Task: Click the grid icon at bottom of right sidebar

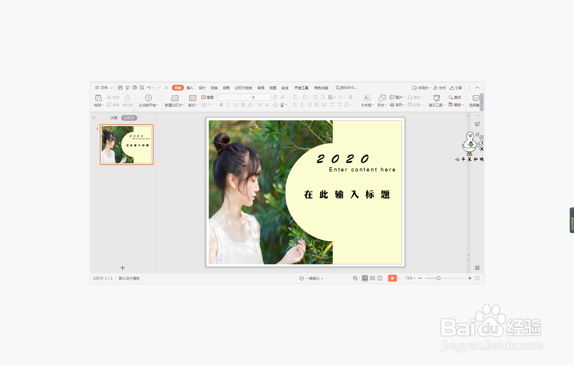Action: coord(477,268)
